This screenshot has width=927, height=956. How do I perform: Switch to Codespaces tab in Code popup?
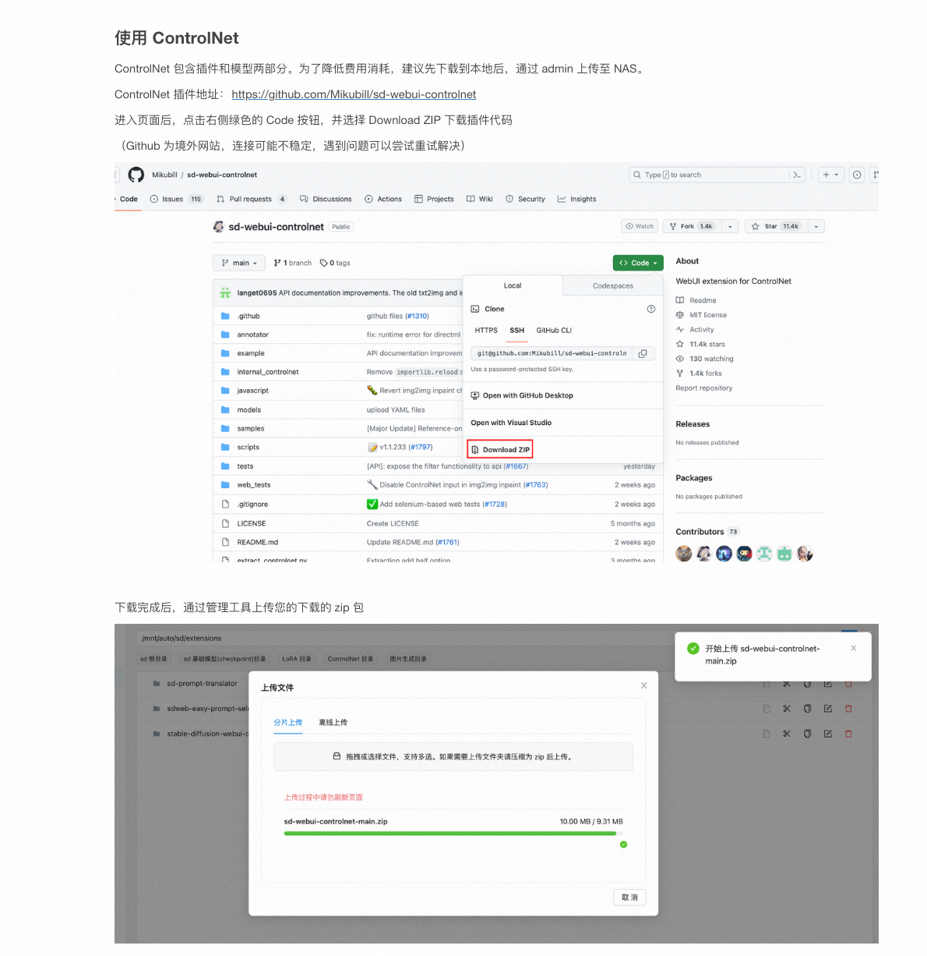pos(613,285)
